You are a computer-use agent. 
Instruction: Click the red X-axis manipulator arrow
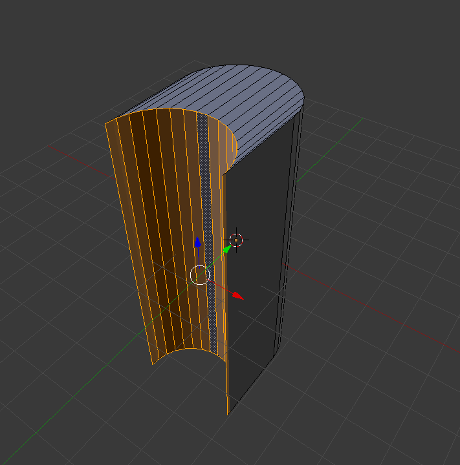point(238,296)
